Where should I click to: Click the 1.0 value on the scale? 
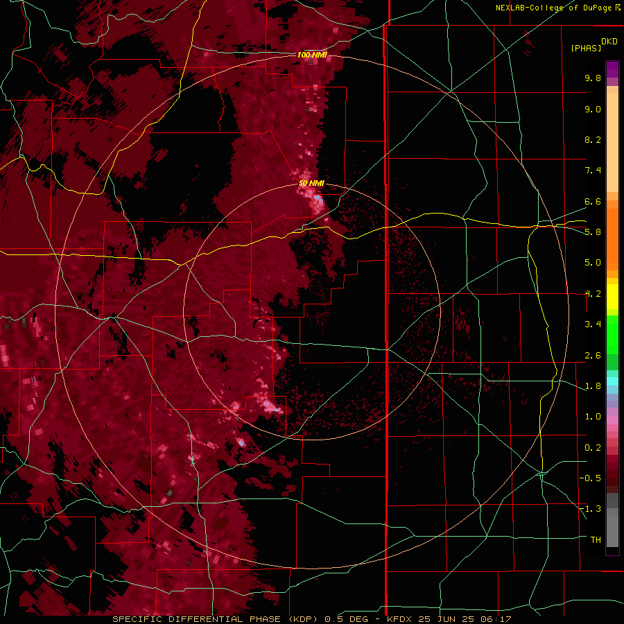pos(593,417)
